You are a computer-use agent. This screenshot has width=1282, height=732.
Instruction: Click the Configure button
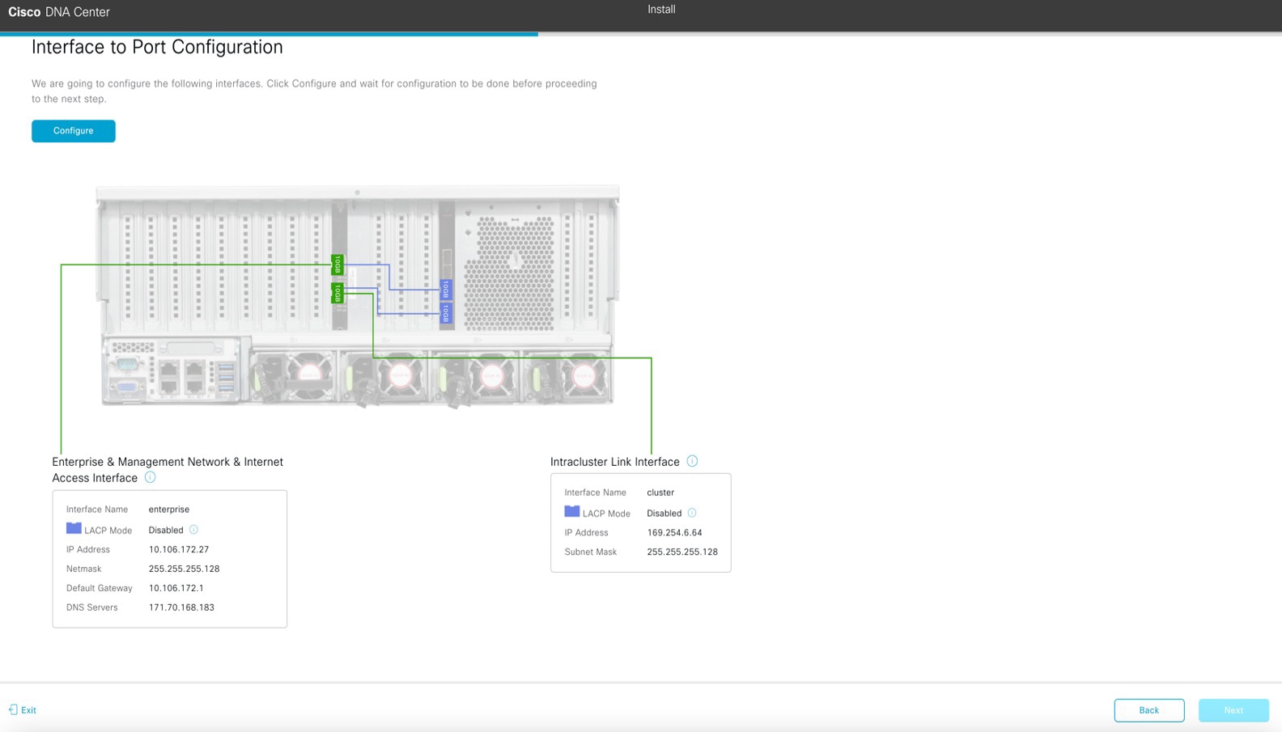tap(74, 131)
